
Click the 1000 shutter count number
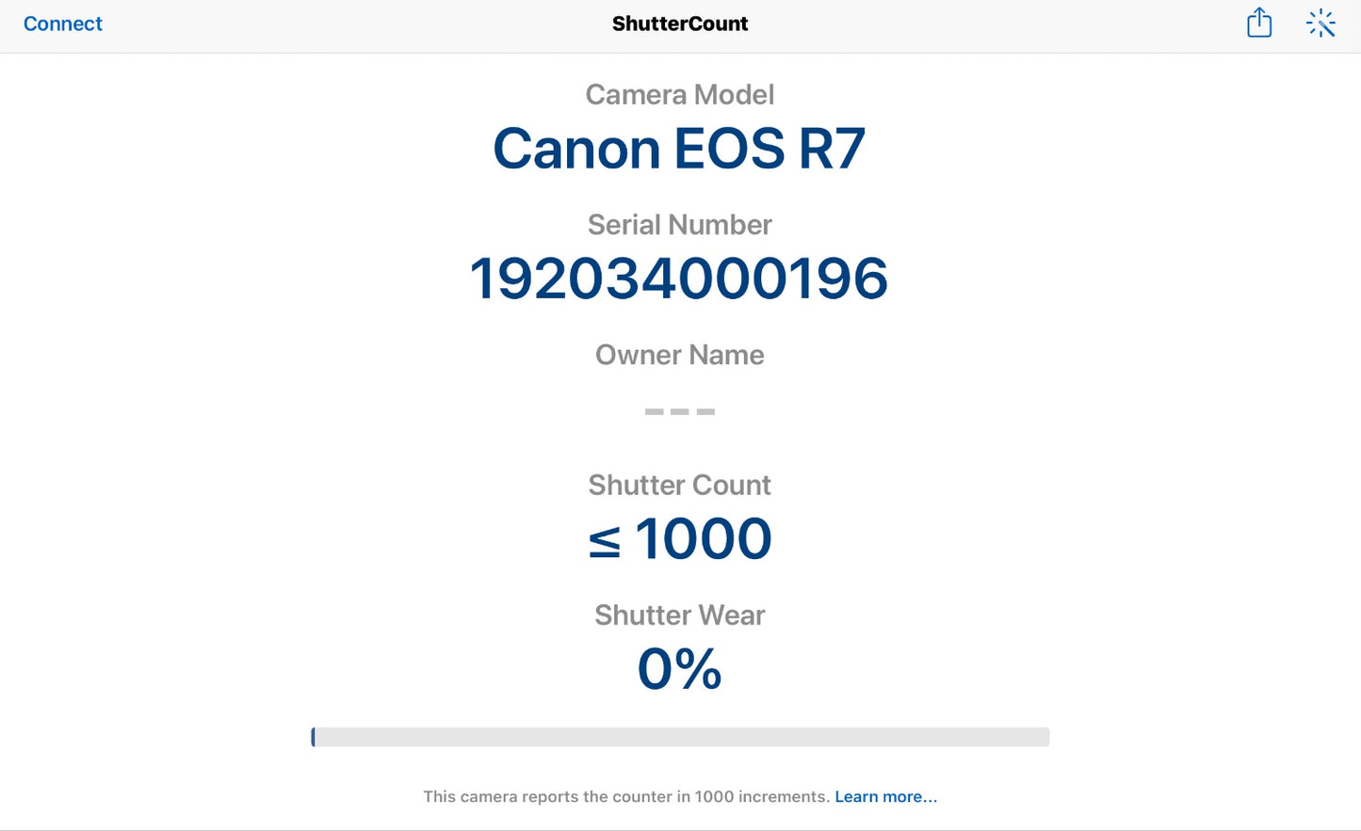click(704, 538)
